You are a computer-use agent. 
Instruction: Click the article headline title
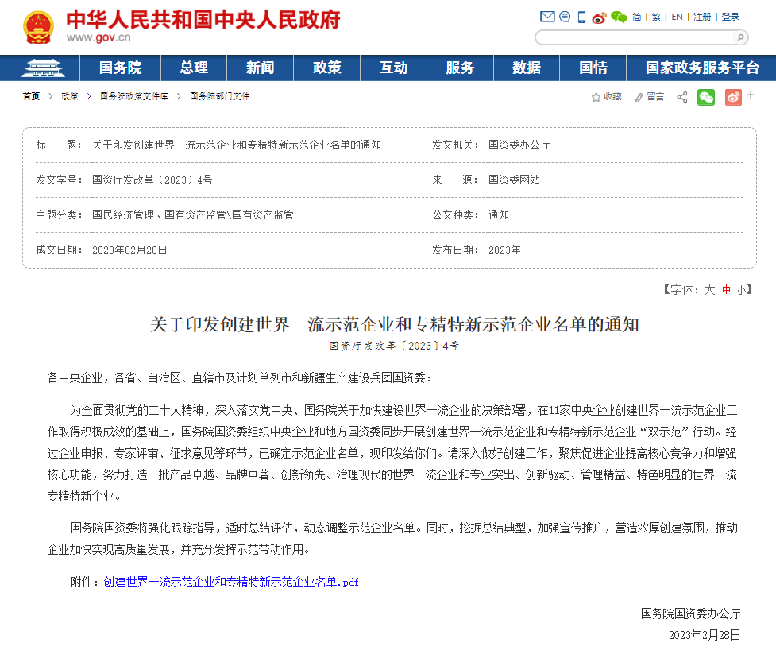[395, 325]
